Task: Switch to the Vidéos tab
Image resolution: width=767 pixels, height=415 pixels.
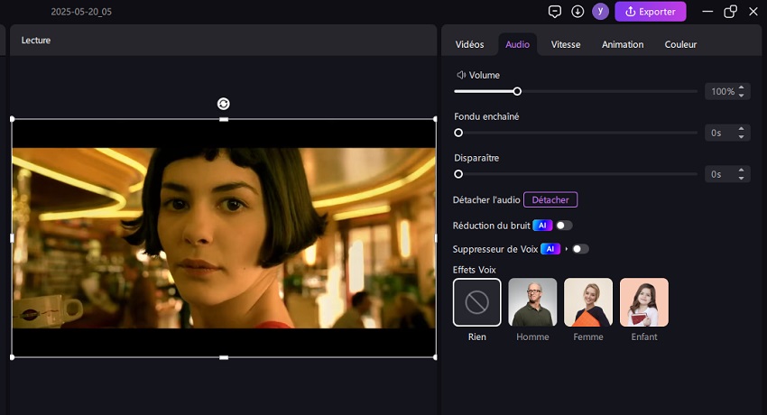Action: (469, 44)
